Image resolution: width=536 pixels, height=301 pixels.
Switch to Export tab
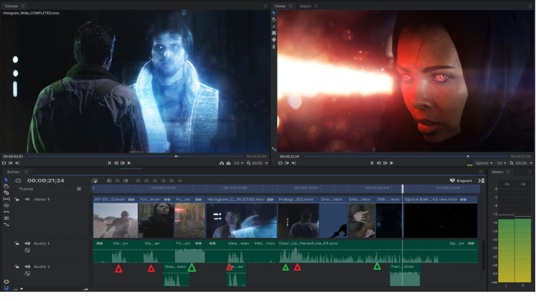pos(305,6)
